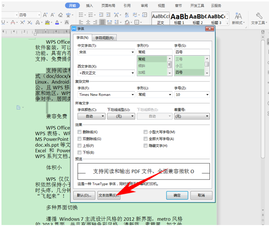Select justify alignment in the ribbon
The width and height of the screenshot is (269, 226).
[x=102, y=22]
